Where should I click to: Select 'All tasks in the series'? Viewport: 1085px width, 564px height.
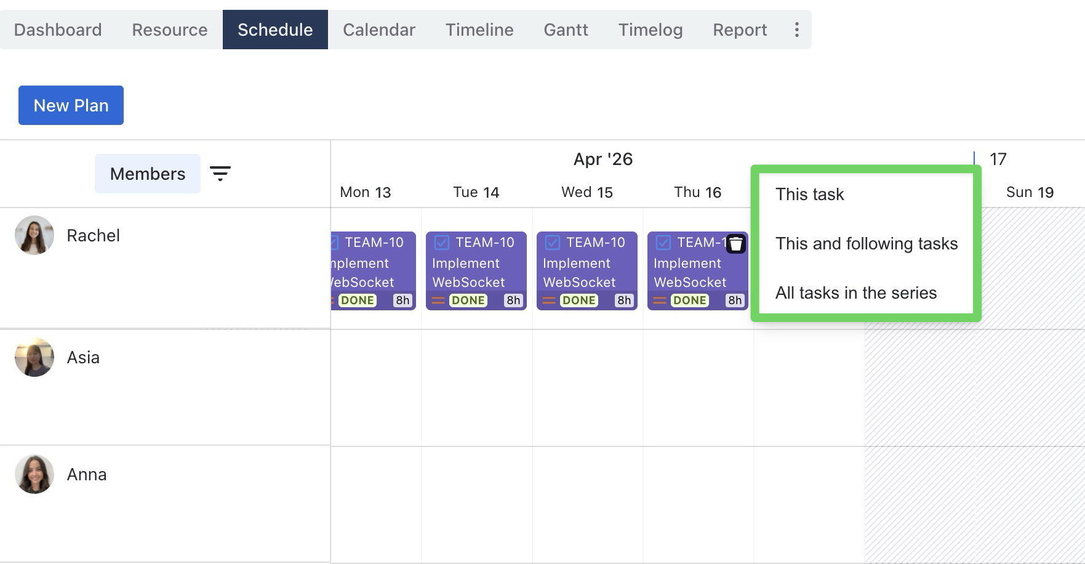coord(855,293)
